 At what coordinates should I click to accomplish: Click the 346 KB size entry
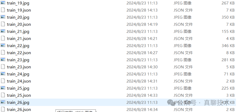point(228,46)
